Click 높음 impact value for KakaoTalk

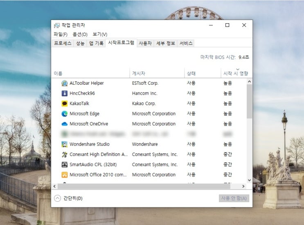click(x=227, y=104)
